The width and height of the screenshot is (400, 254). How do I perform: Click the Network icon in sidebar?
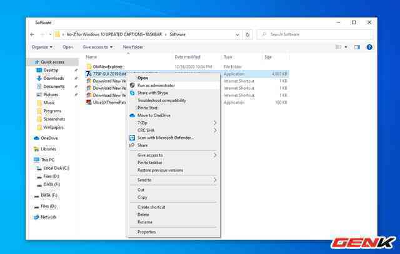tap(36, 217)
